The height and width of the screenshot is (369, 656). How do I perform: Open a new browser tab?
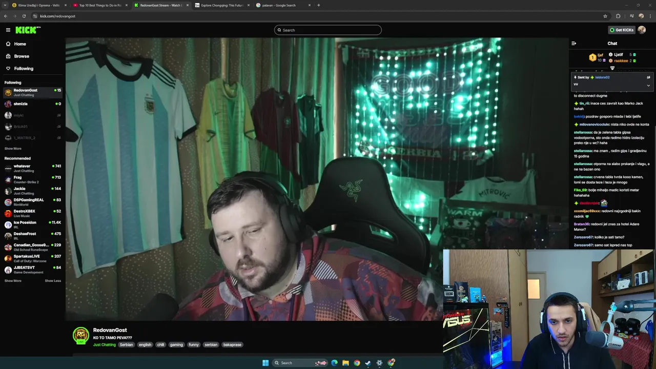[318, 5]
